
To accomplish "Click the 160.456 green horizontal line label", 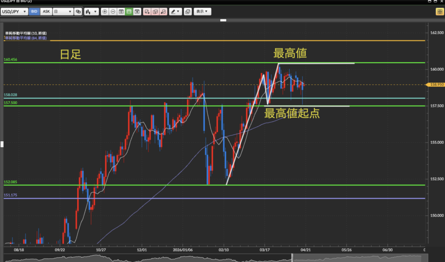I will coord(10,60).
